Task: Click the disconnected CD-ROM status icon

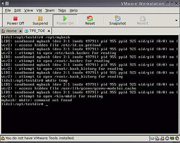Action: pyautogui.click(x=157, y=138)
